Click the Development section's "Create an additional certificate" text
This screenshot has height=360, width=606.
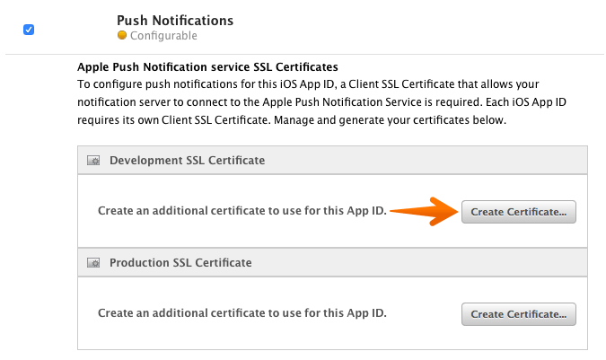coord(242,212)
